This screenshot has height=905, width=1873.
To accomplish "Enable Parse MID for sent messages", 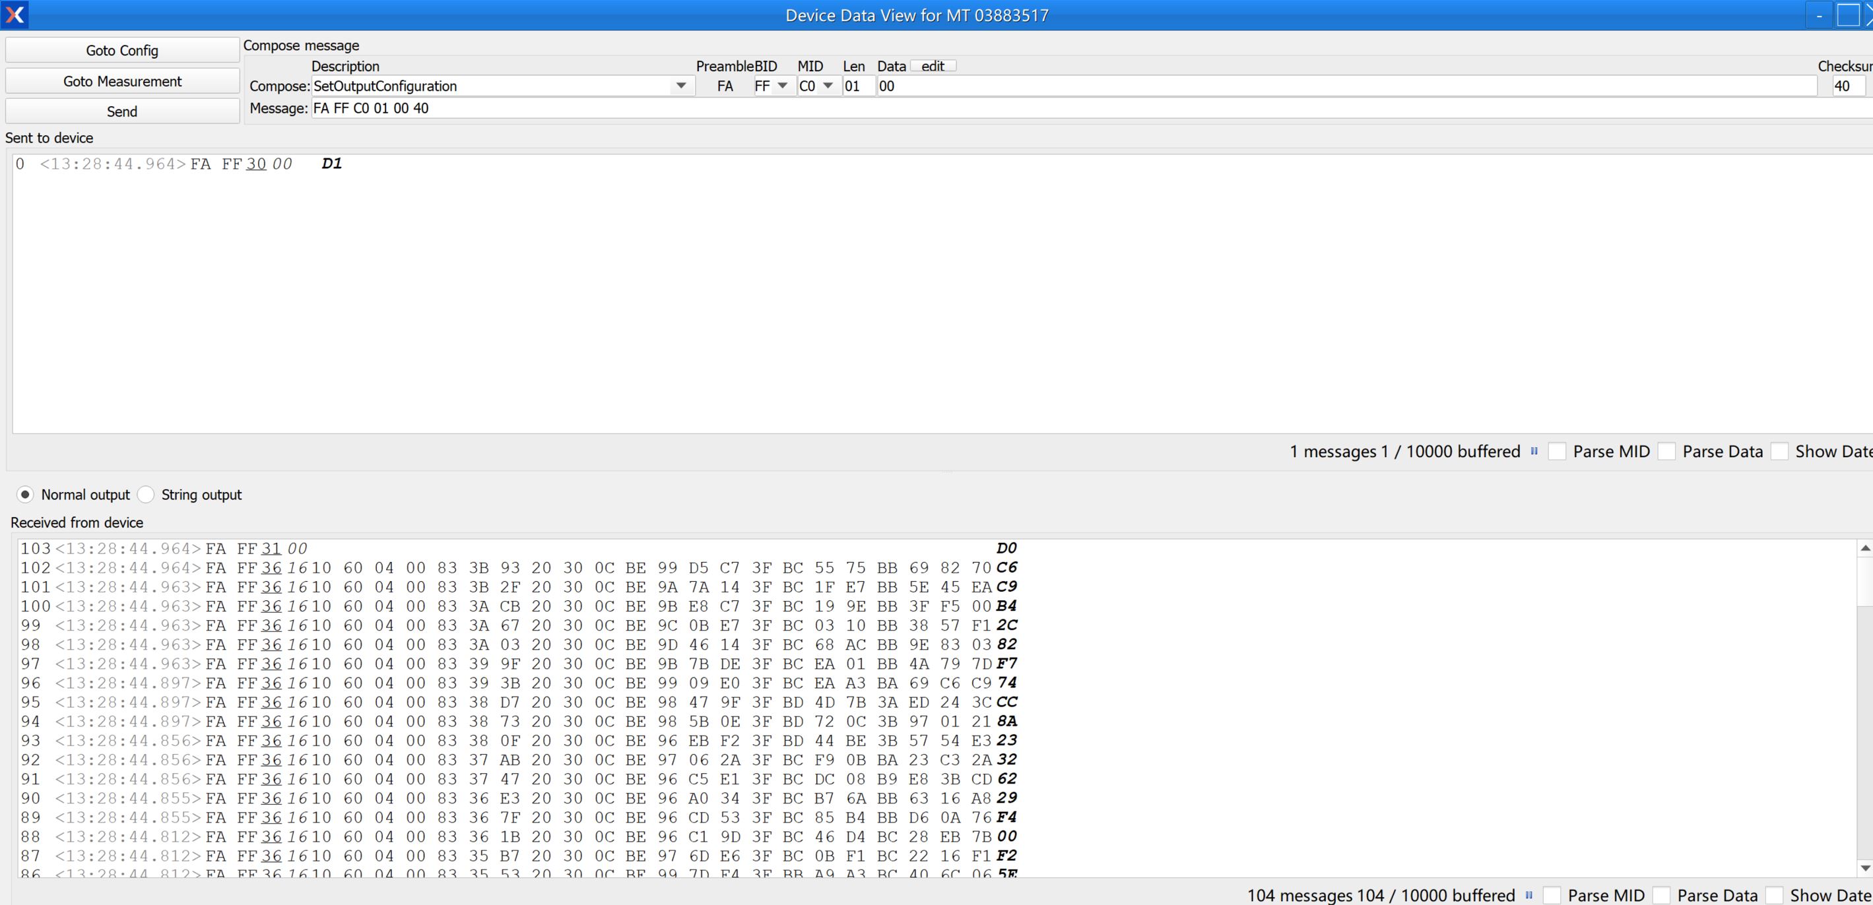I will click(x=1557, y=451).
